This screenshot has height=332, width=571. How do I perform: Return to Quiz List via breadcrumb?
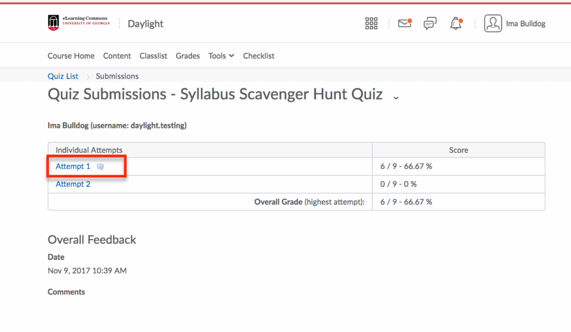pyautogui.click(x=63, y=76)
